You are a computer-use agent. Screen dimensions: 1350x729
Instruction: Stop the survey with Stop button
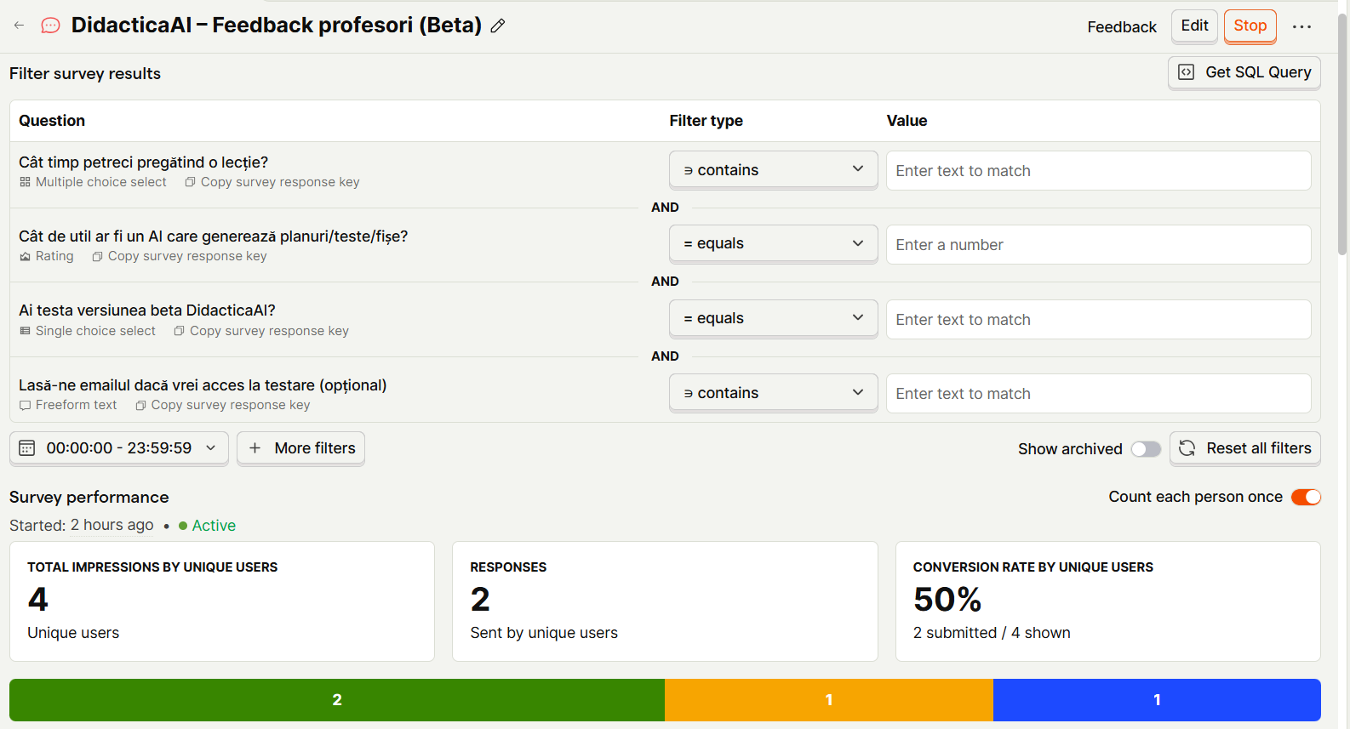1250,26
